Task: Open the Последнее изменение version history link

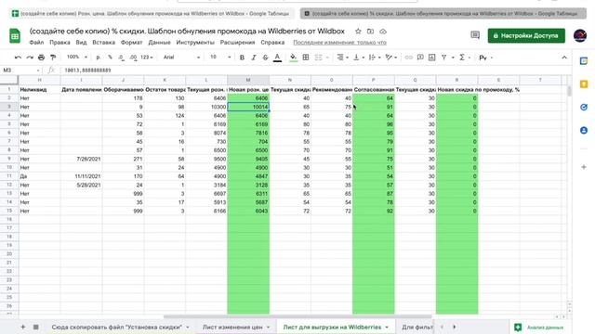Action: coord(339,43)
